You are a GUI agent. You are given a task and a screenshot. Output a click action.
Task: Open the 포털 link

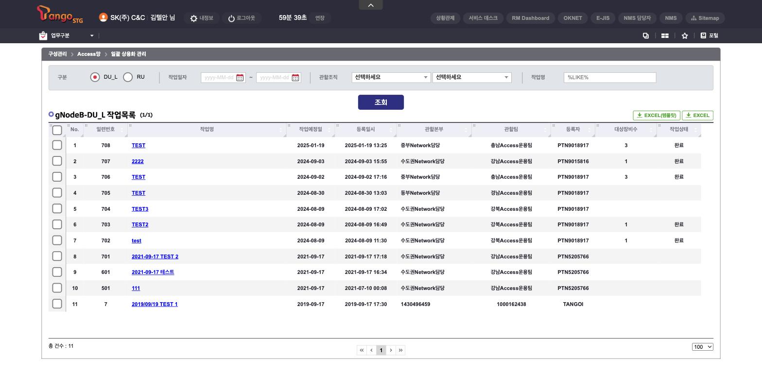[x=710, y=35]
